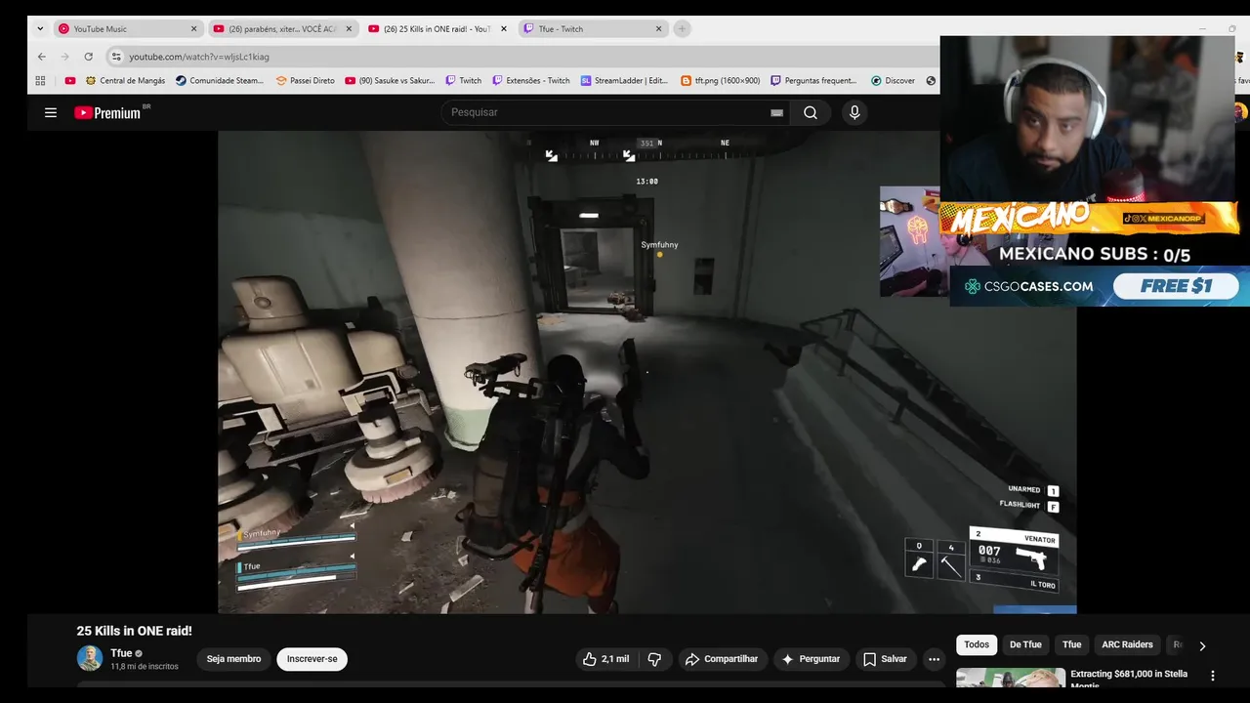Open Comunidade Steam bookmark
The height and width of the screenshot is (703, 1250).
[220, 81]
